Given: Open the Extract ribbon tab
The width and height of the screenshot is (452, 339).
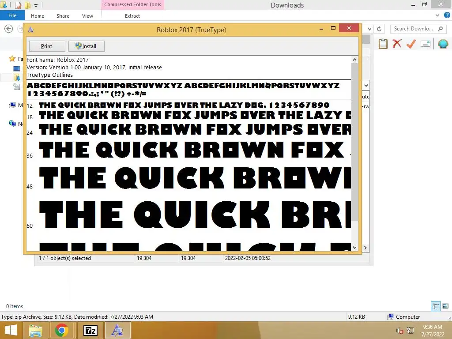Looking at the screenshot, I should click(132, 16).
